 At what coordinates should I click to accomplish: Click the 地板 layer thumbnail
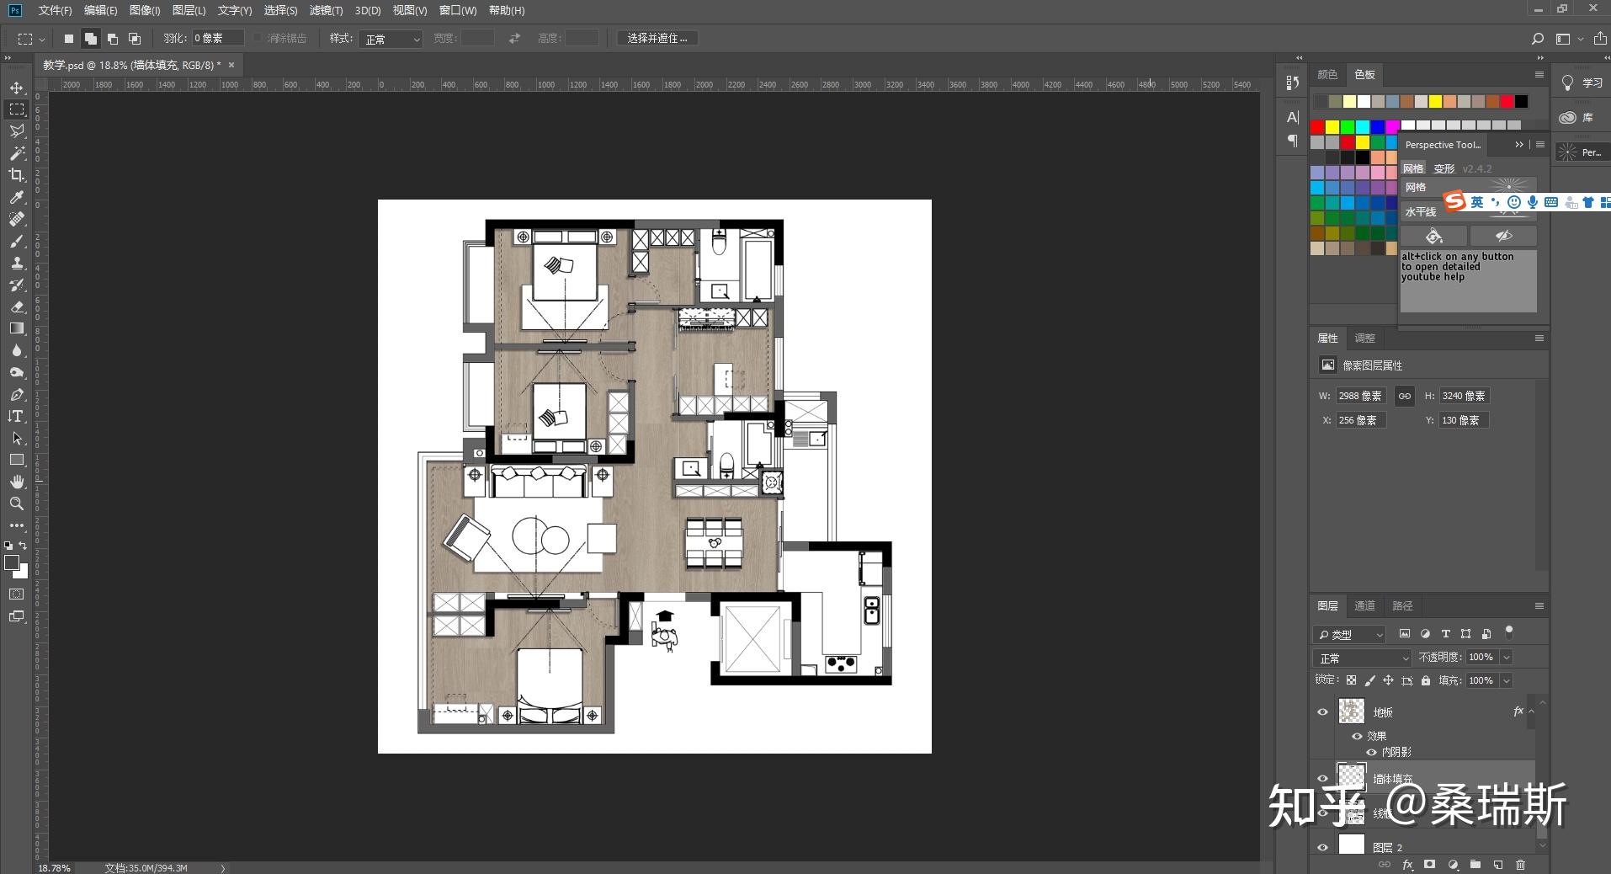[x=1351, y=711]
